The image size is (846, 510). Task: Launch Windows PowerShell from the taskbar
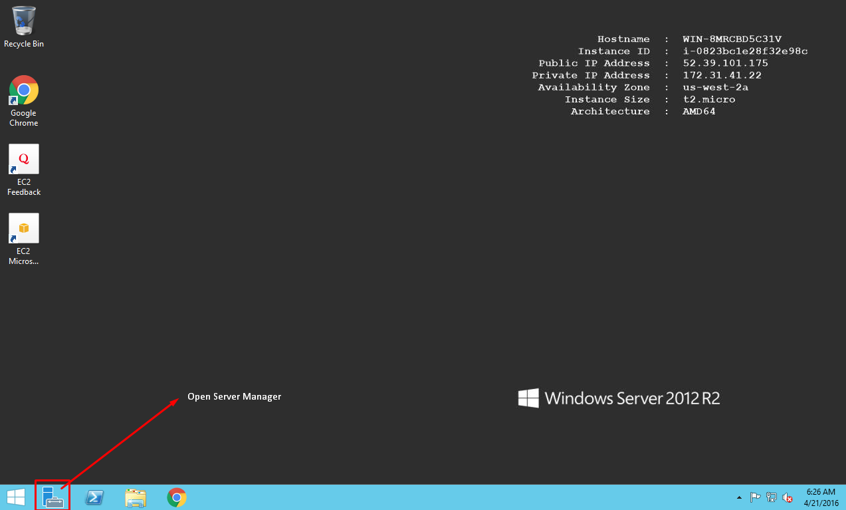94,497
